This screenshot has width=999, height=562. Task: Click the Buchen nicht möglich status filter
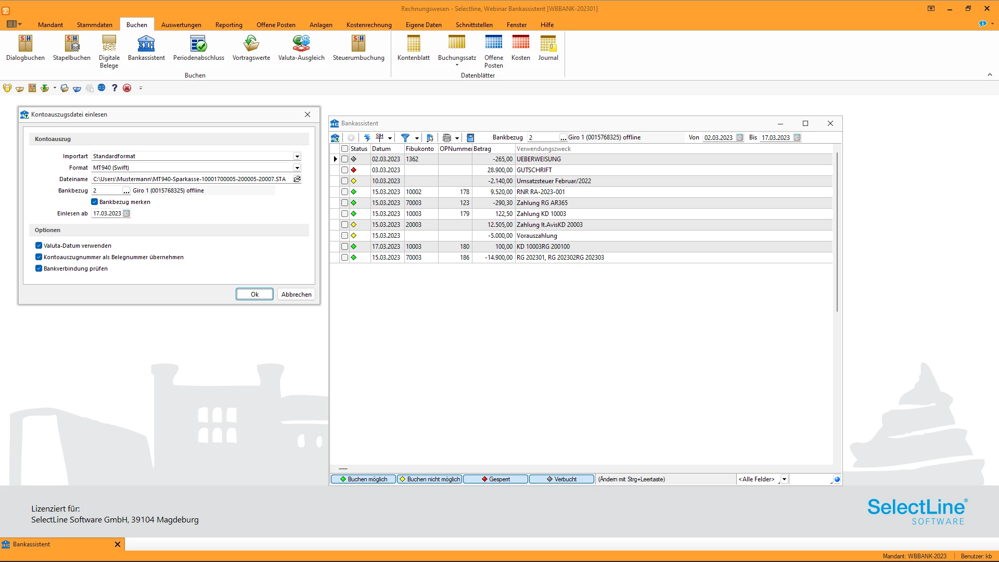(429, 479)
